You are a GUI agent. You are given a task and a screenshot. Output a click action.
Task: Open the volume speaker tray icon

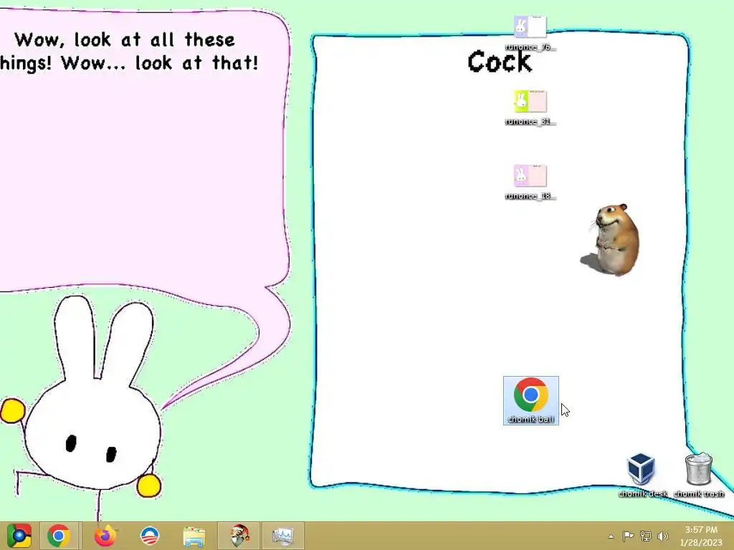point(662,536)
